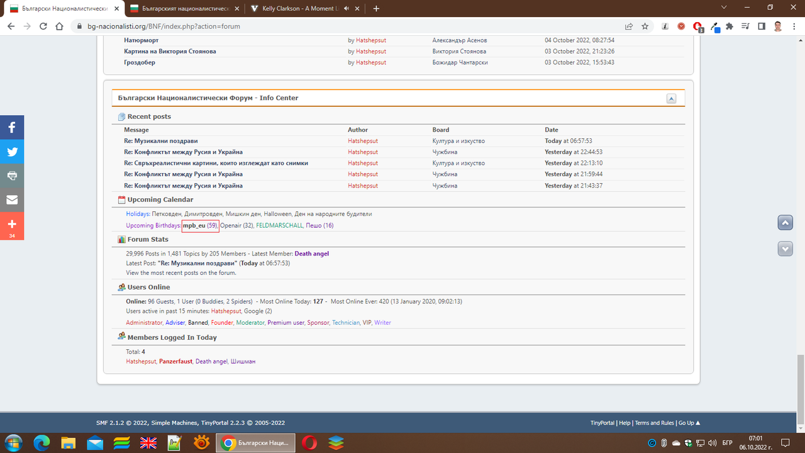
Task: Click browser back arrow
Action: pos(11,26)
